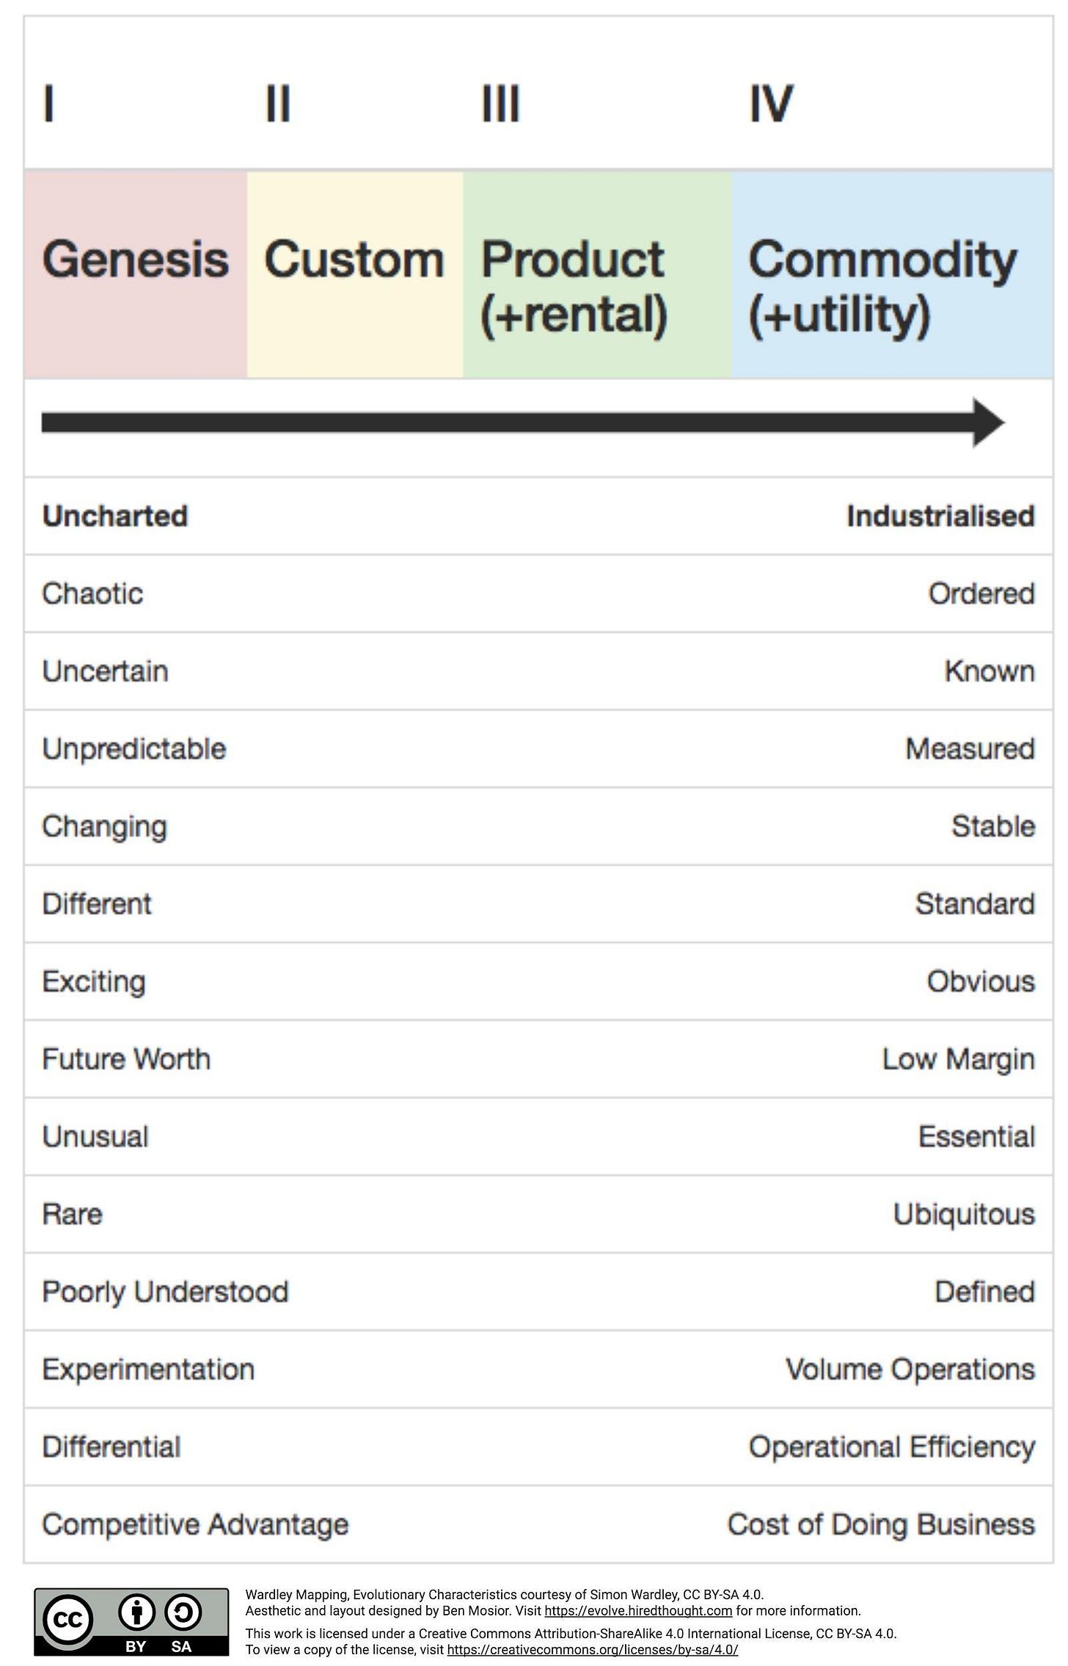Image resolution: width=1068 pixels, height=1666 pixels.
Task: Click the Roman numeral I heading
Action: 48,103
